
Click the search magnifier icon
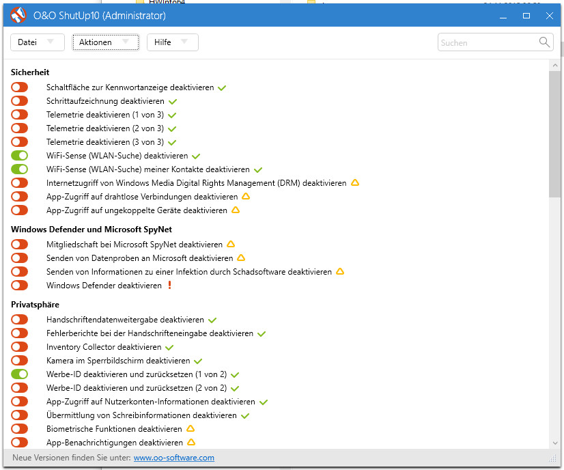(544, 42)
